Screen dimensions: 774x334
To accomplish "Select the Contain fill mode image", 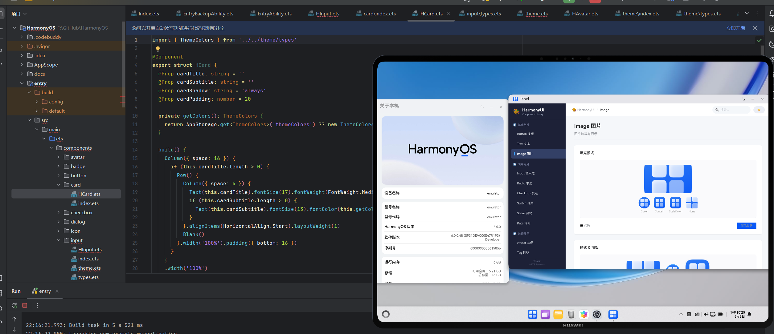I will pos(660,203).
